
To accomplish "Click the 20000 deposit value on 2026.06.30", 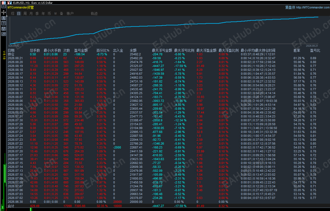I will point(117,202).
